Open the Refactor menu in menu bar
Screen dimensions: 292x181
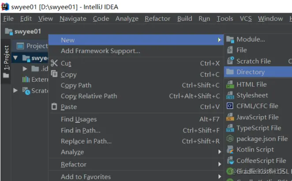(157, 19)
